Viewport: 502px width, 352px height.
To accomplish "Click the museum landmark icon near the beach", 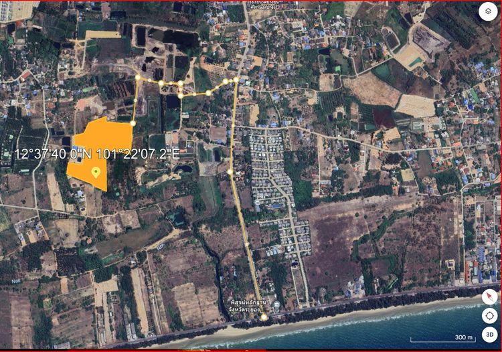I will click(x=276, y=305).
